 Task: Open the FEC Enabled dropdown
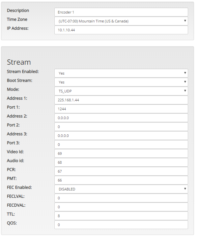(x=121, y=189)
